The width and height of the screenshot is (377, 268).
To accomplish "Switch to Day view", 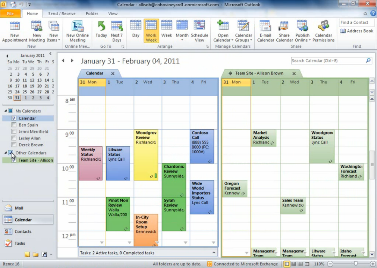I will [x=136, y=30].
